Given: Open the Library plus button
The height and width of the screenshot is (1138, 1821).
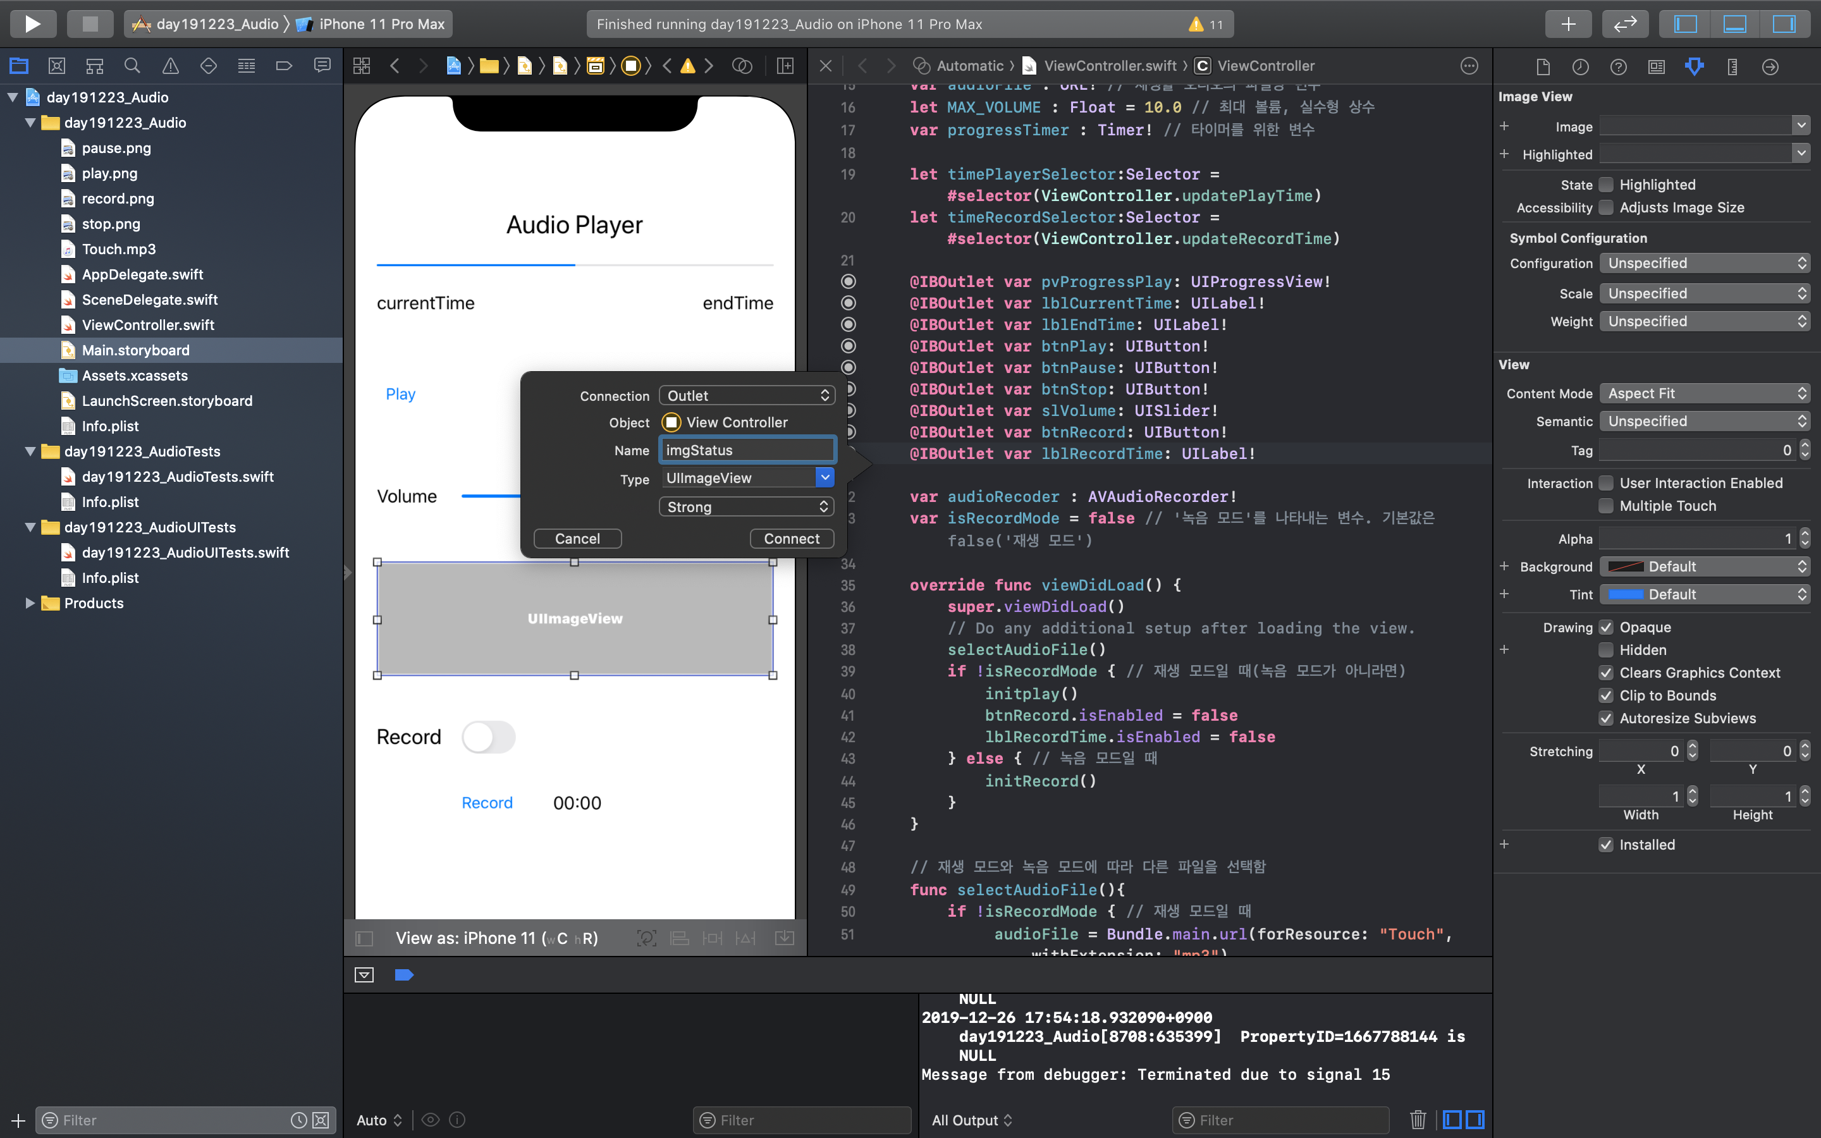Looking at the screenshot, I should [1568, 23].
